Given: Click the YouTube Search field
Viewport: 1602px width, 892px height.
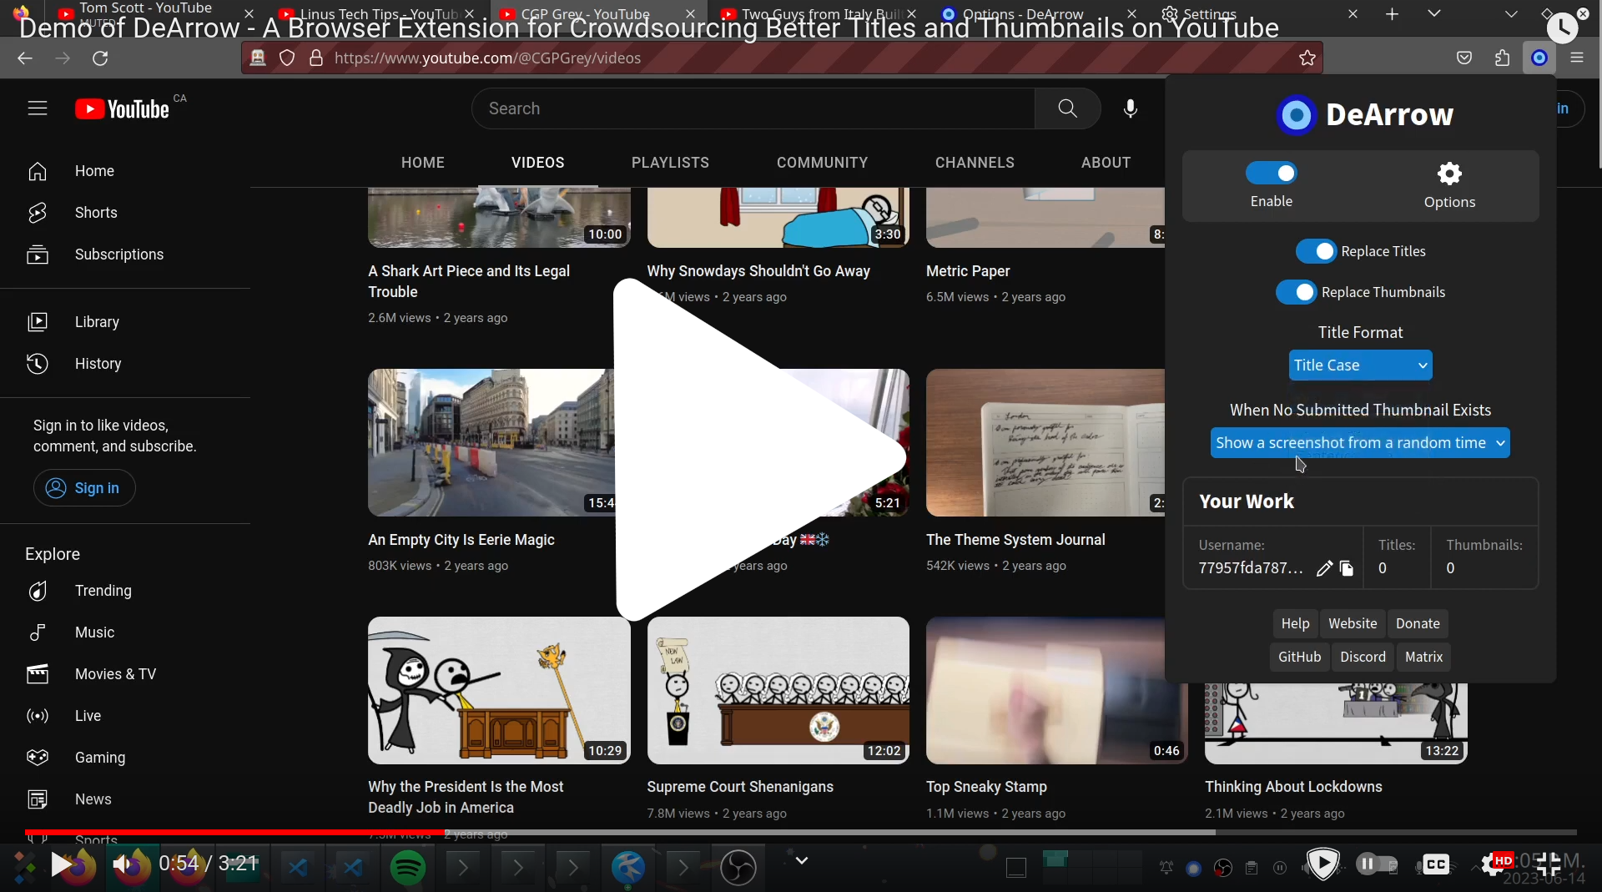Looking at the screenshot, I should point(753,108).
